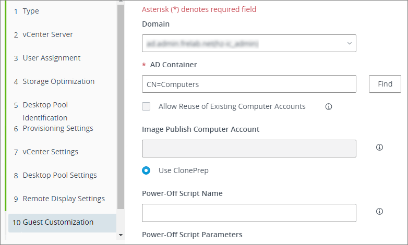Click info icon beside Power-Off Script Name
408x245 pixels.
click(x=379, y=212)
